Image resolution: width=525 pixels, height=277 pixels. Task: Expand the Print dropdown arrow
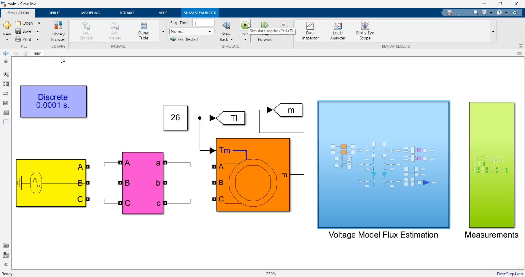point(38,39)
